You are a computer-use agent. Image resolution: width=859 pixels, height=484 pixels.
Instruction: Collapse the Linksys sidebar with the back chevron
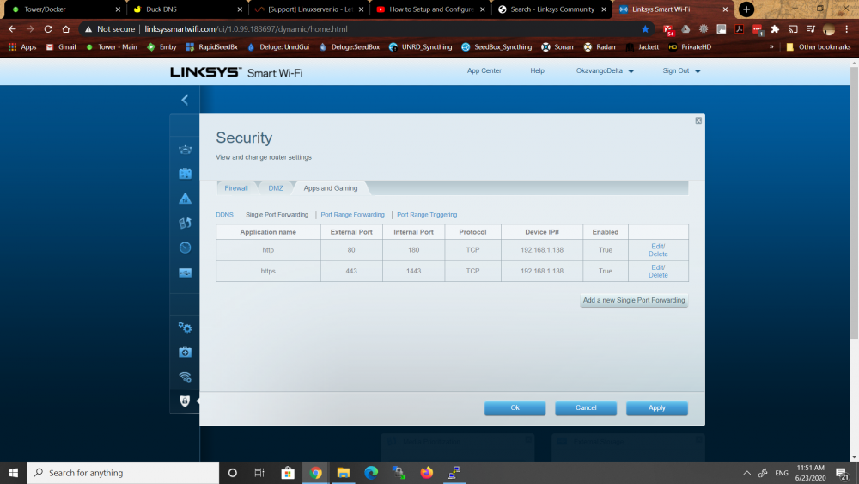click(186, 100)
